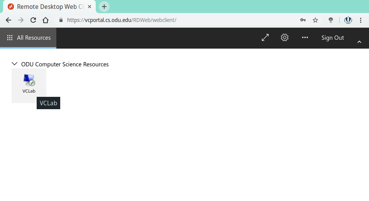The height and width of the screenshot is (201, 369).
Task: Sign out of the web client
Action: pyautogui.click(x=332, y=38)
